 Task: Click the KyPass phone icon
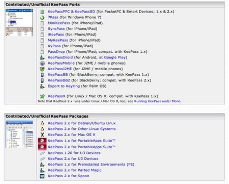click(42, 46)
